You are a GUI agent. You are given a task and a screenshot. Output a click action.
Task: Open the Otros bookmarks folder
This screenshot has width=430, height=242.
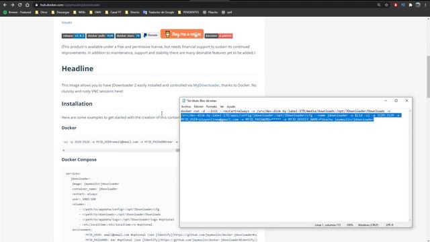click(41, 12)
